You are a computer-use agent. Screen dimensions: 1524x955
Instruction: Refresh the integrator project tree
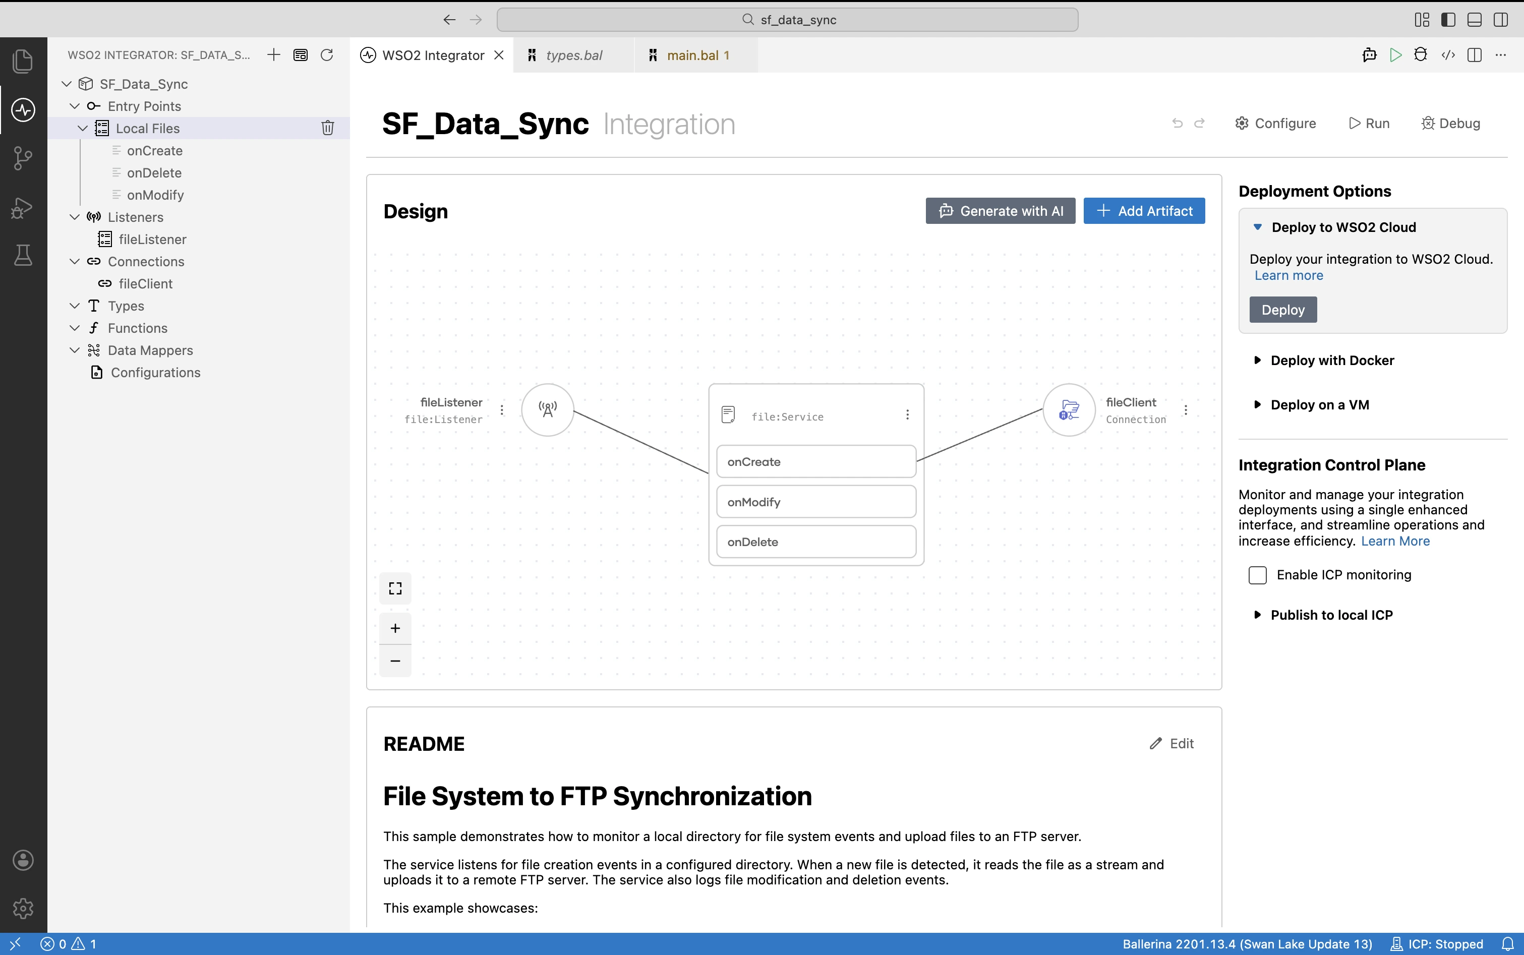[326, 55]
